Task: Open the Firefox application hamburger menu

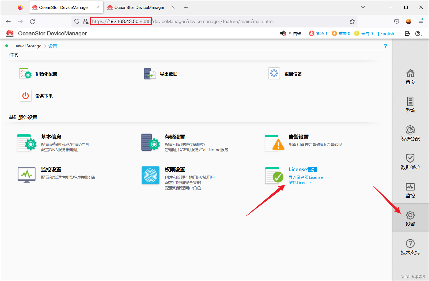Action: (x=421, y=21)
